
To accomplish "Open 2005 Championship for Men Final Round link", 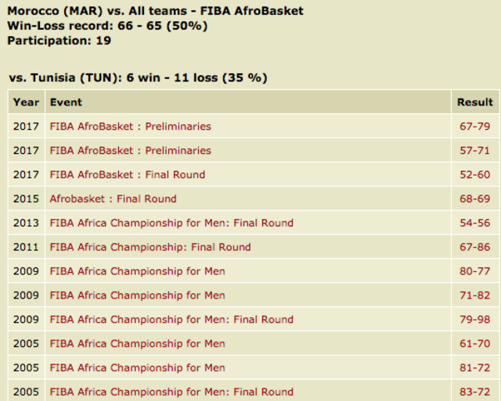I will 171,392.
